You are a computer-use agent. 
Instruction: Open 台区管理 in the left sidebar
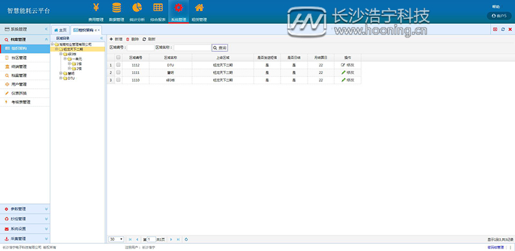25,58
